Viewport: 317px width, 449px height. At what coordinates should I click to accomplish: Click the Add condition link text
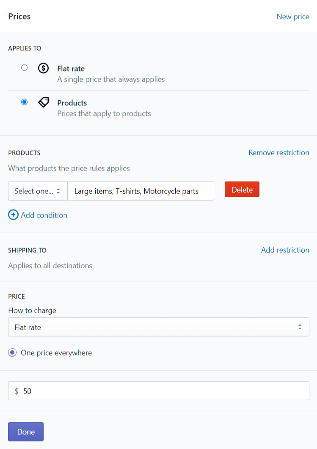44,215
